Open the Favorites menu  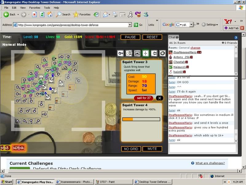coord(34,7)
